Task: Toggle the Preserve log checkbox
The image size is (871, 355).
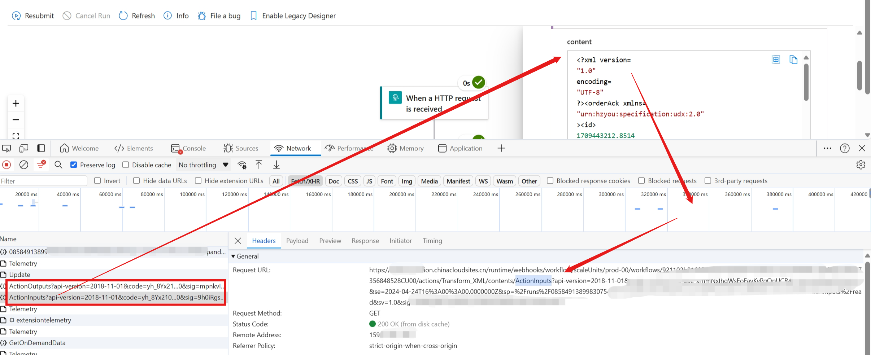Action: click(74, 165)
